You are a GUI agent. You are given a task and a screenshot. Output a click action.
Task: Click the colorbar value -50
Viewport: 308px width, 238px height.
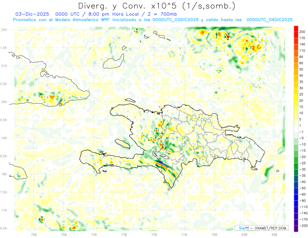click(303, 188)
